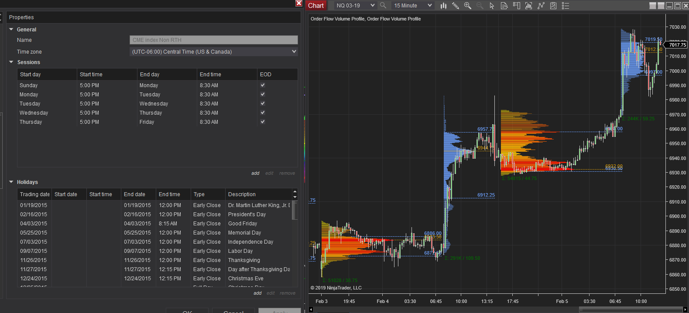
Task: Click edit link under Sessions table
Action: (269, 174)
